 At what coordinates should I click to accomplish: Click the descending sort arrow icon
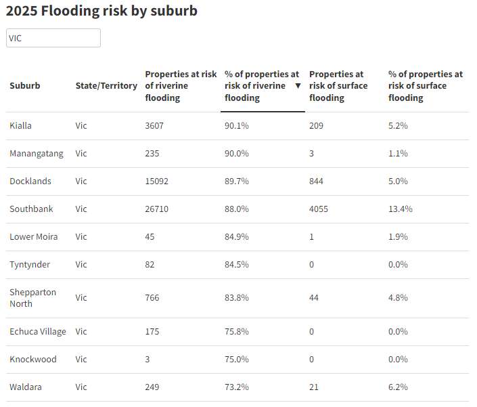coord(298,86)
